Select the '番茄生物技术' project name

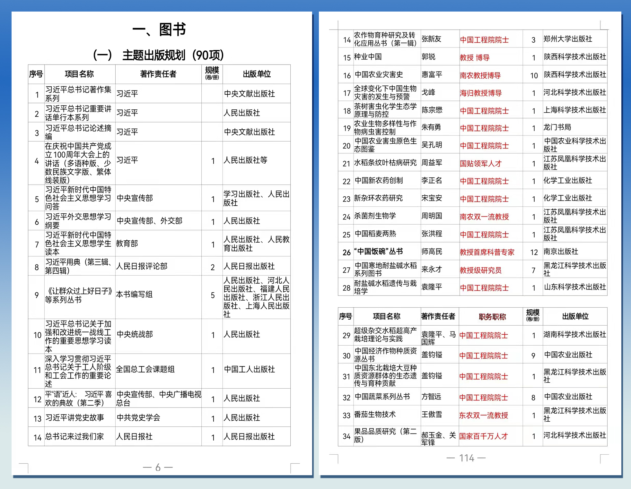click(375, 415)
